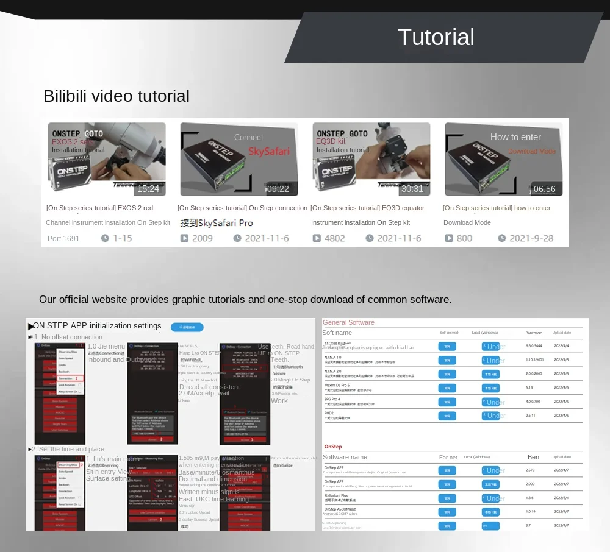Image resolution: width=610 pixels, height=552 pixels.
Task: Click local Windows download button for N.I.N.A 2.0
Action: 490,375
